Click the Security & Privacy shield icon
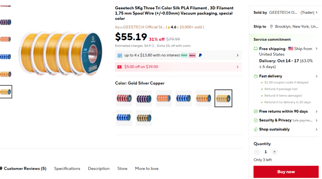The height and width of the screenshot is (179, 322). point(256,120)
